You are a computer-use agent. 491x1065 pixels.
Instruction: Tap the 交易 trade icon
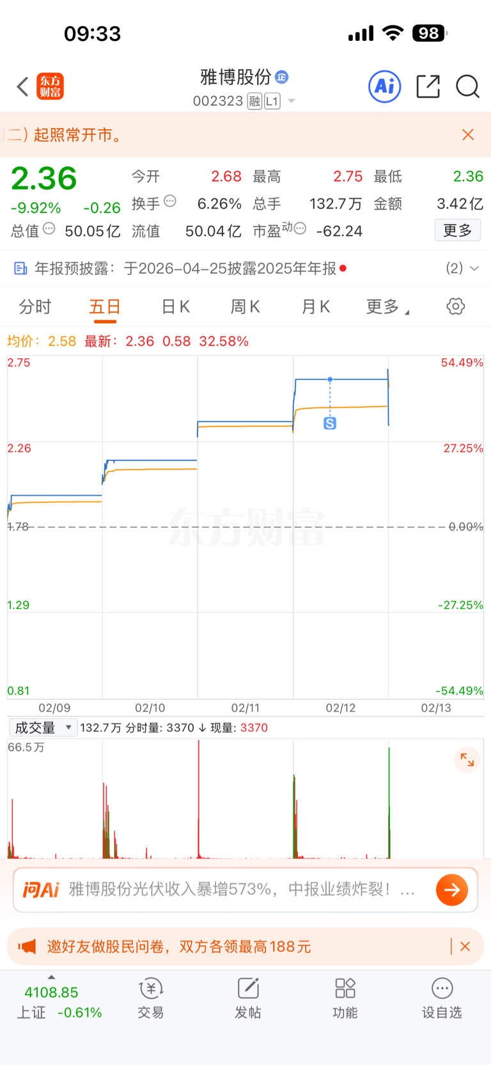click(x=151, y=998)
